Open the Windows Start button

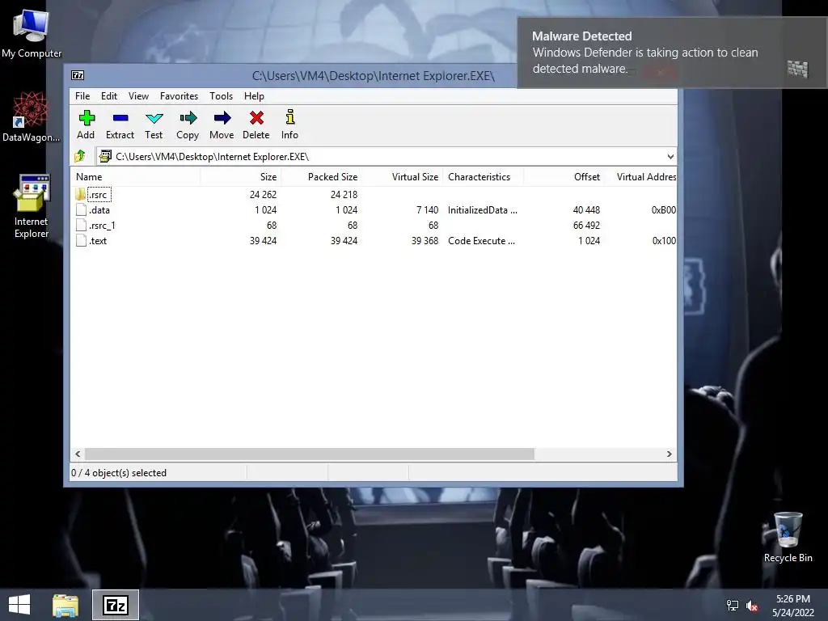tap(19, 605)
